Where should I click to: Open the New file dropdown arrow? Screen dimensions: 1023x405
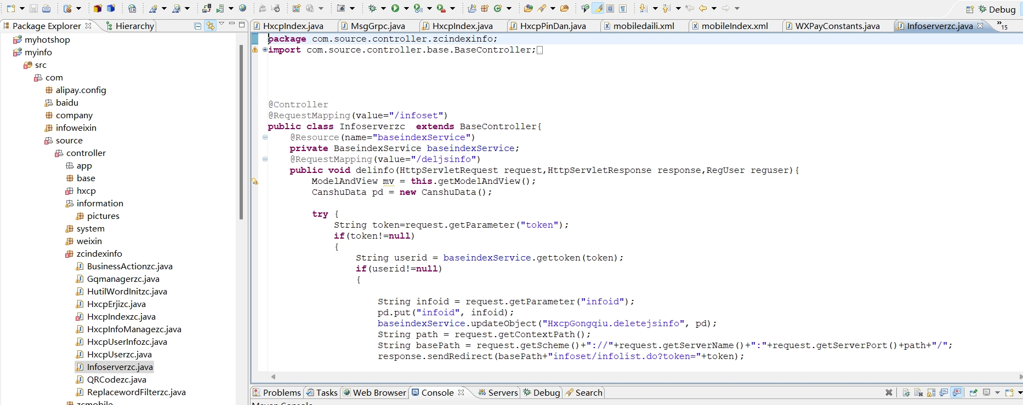pyautogui.click(x=22, y=8)
